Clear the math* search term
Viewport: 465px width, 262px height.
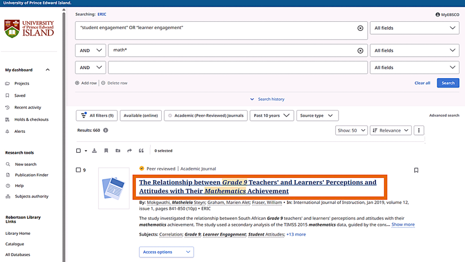[x=360, y=50]
